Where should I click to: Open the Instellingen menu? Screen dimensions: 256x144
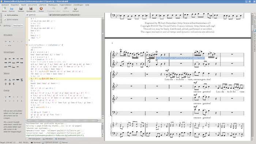(78, 5)
